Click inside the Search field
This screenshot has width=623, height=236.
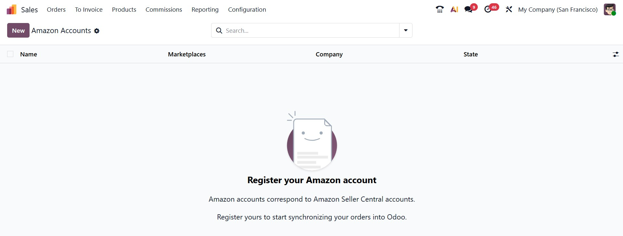click(292, 30)
